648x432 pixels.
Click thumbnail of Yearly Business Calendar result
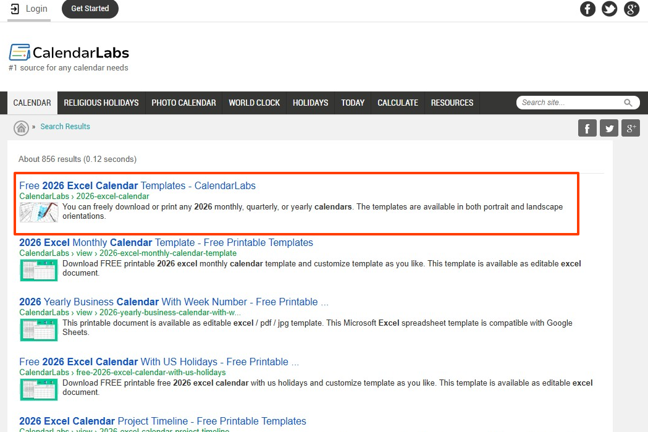point(39,330)
